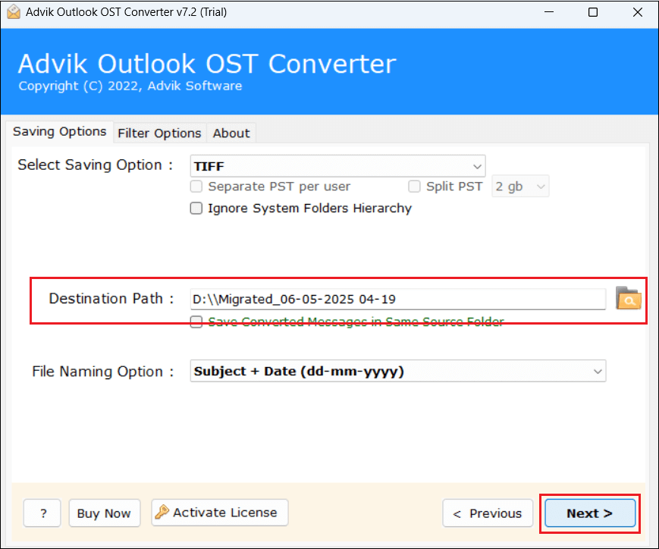Switch to the Filter Options tab
The image size is (659, 549).
159,133
